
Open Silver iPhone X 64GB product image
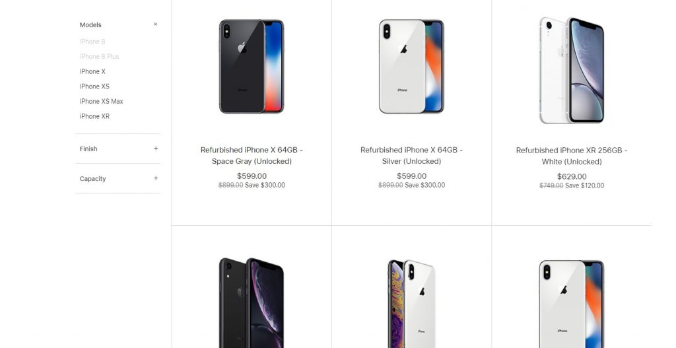(411, 67)
